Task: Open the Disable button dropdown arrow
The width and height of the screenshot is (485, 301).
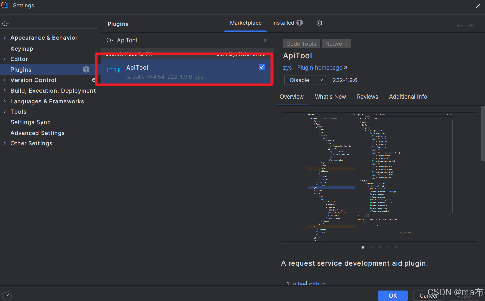Action: [321, 80]
